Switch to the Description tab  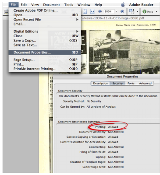coord(100,83)
